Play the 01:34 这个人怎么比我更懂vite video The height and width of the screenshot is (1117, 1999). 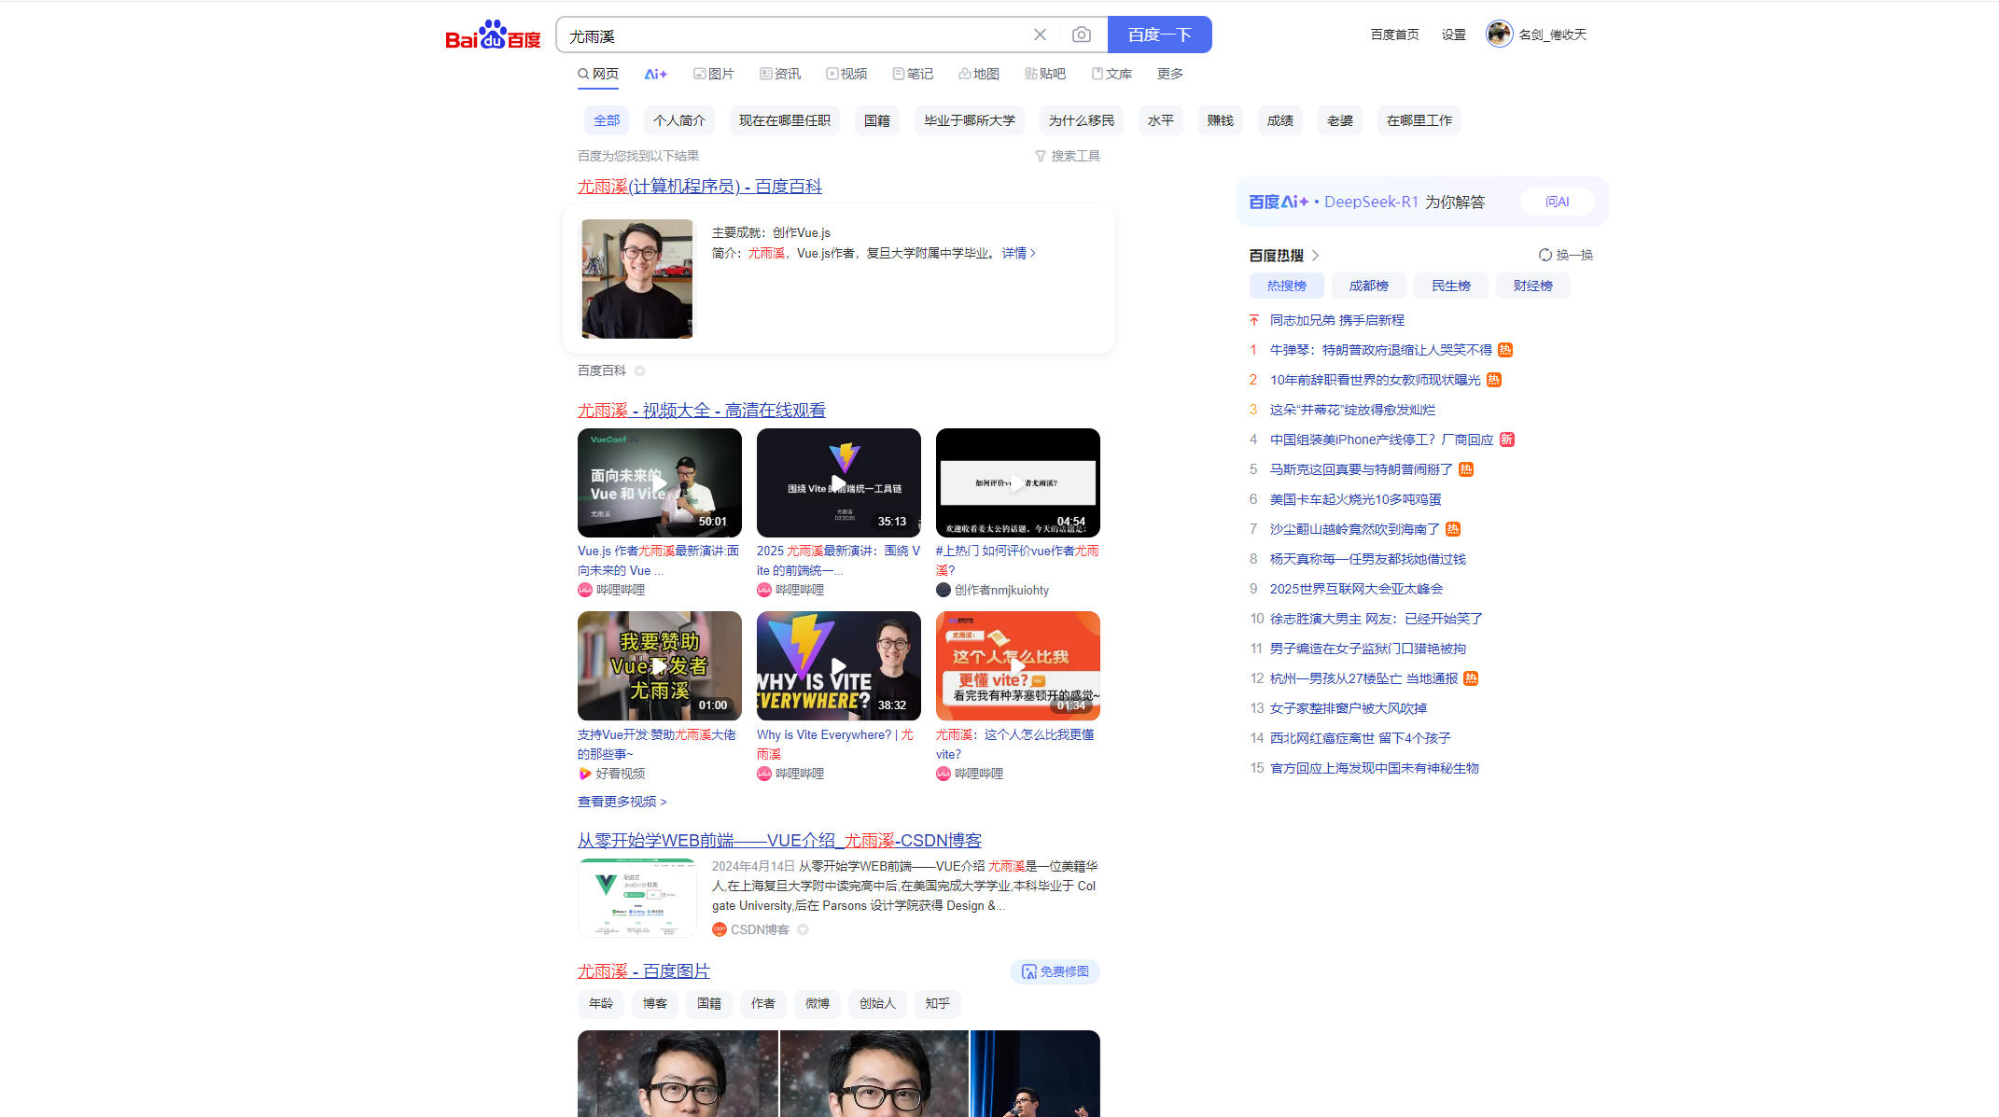1018,665
